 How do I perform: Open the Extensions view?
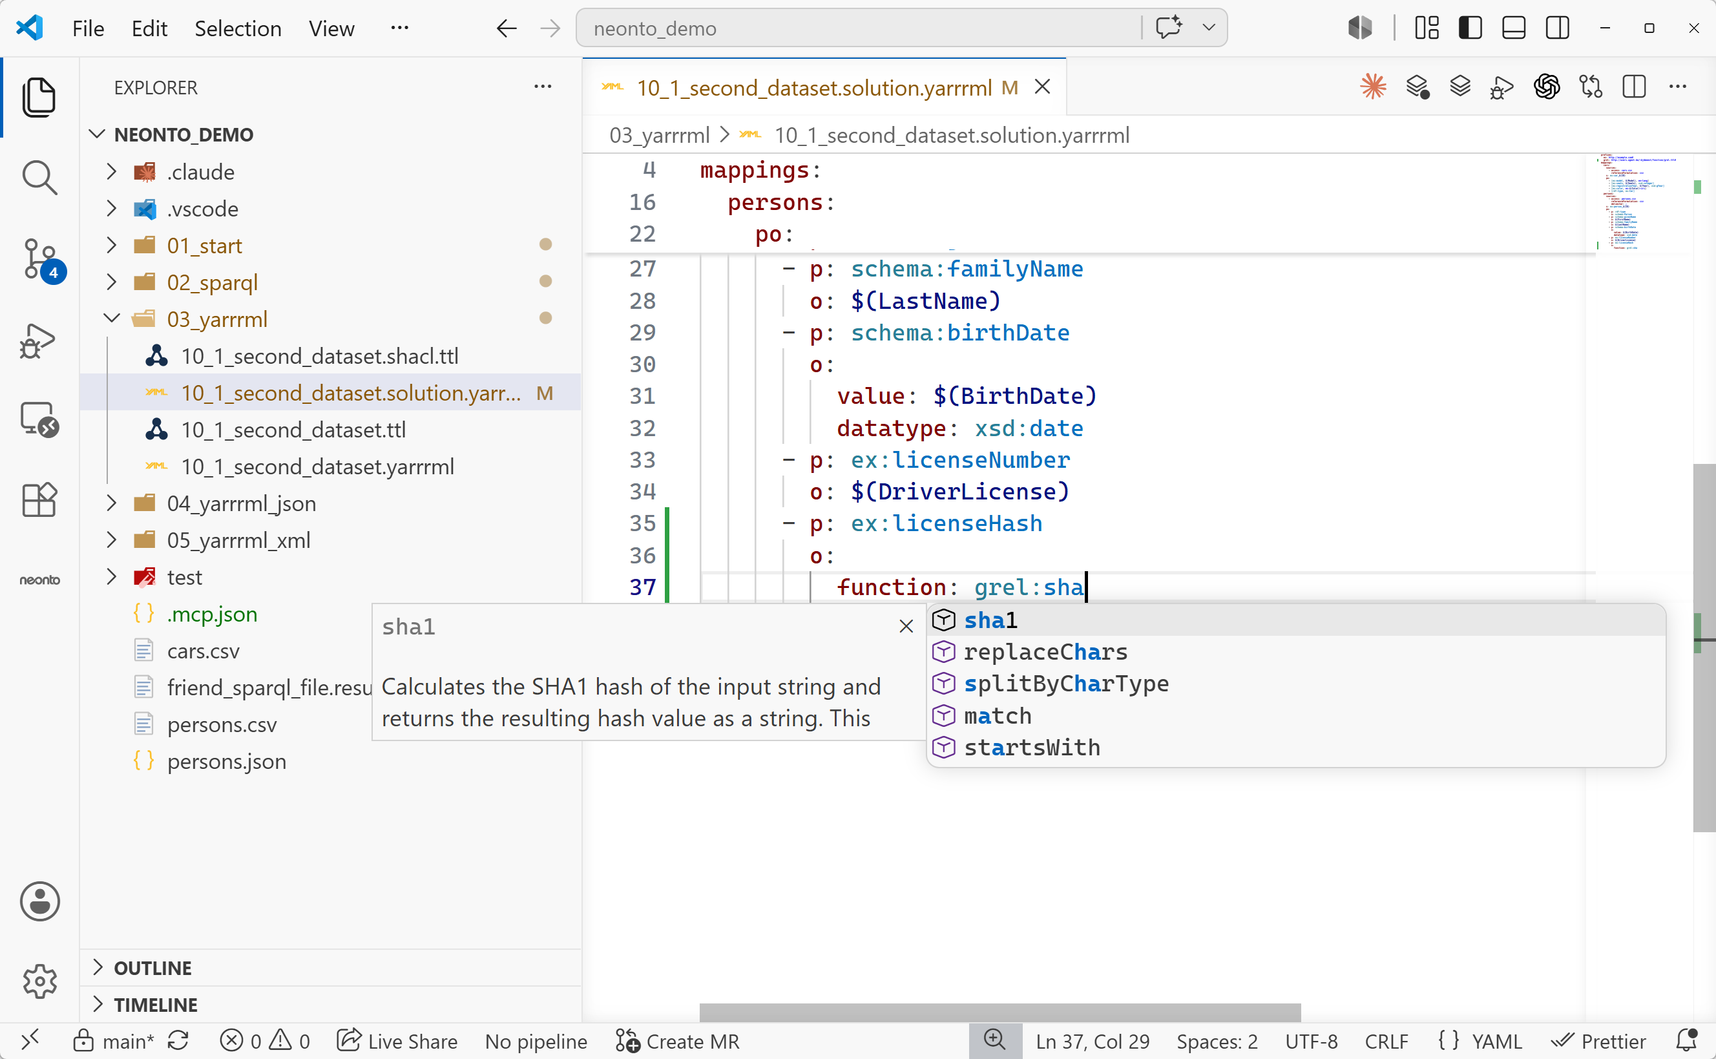coord(39,499)
